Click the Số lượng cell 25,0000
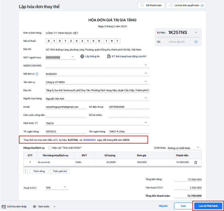The image size is (224, 211). [106, 162]
